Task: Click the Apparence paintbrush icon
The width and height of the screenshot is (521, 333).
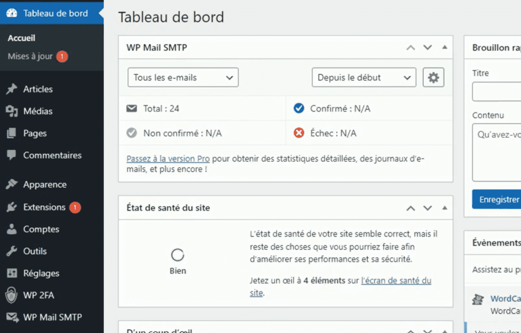Action: click(x=12, y=185)
